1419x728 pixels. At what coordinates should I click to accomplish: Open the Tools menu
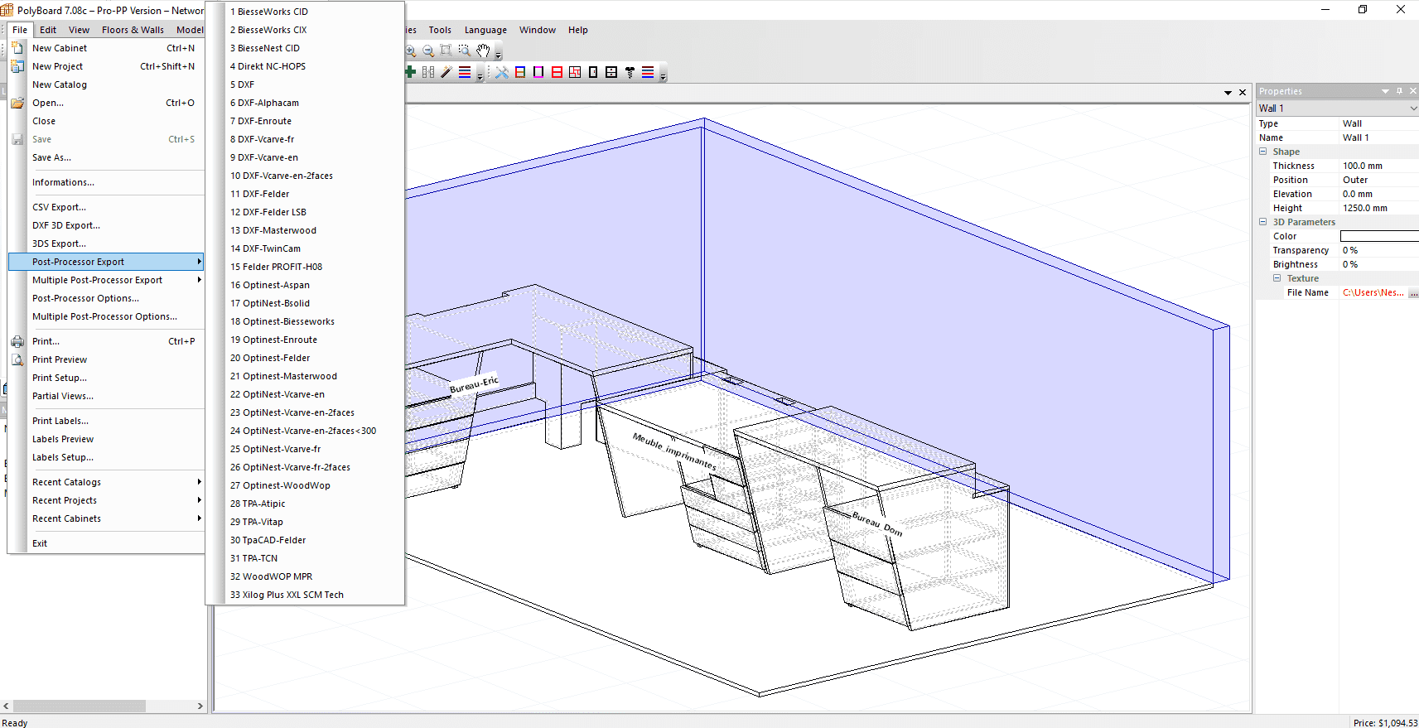point(440,30)
